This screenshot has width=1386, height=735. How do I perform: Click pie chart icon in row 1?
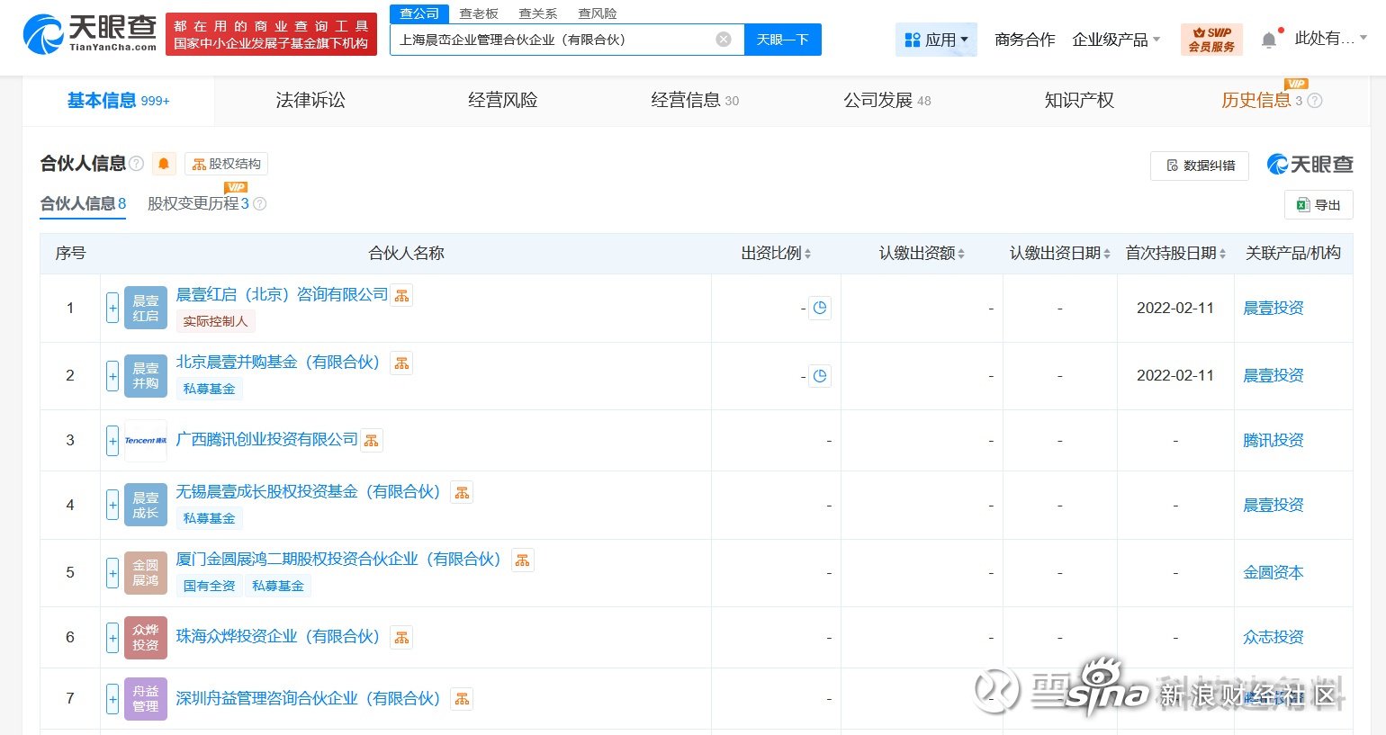[820, 308]
